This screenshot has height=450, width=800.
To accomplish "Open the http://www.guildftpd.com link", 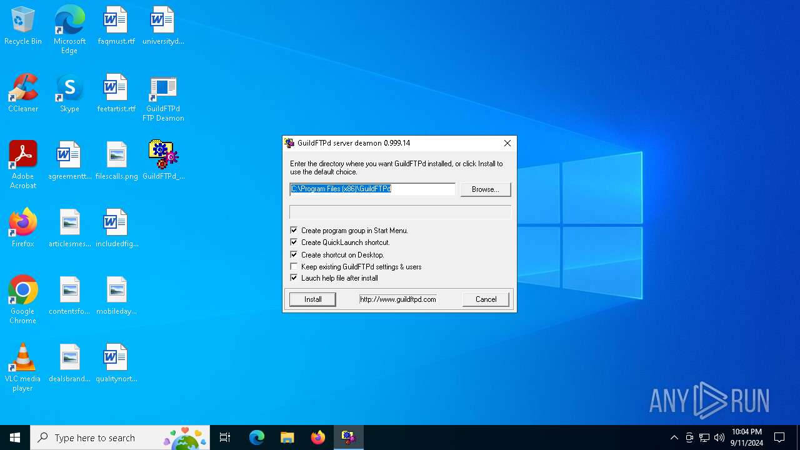I will (398, 299).
